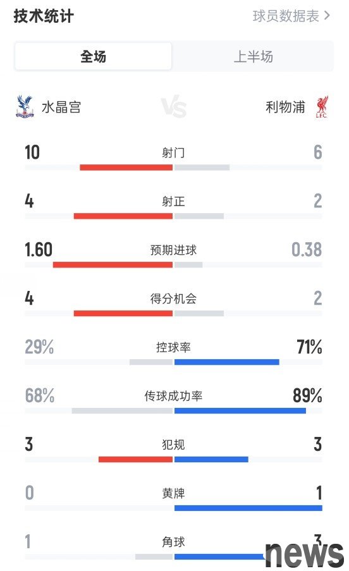
Task: Open 球员数据表 chevron arrow
Action: coord(327,16)
